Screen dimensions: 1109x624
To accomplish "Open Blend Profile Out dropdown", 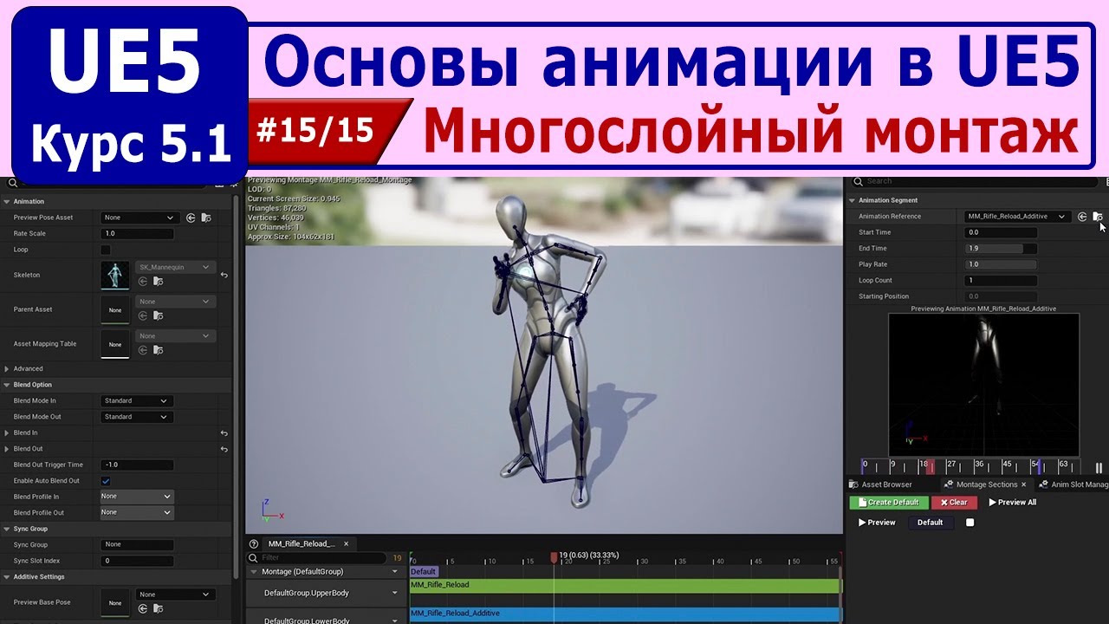I will (137, 512).
